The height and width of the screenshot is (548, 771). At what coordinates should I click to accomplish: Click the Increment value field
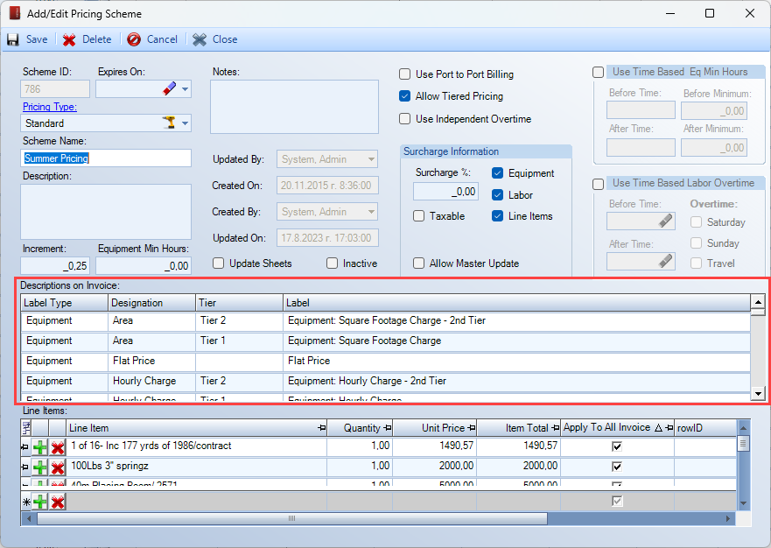pos(57,265)
